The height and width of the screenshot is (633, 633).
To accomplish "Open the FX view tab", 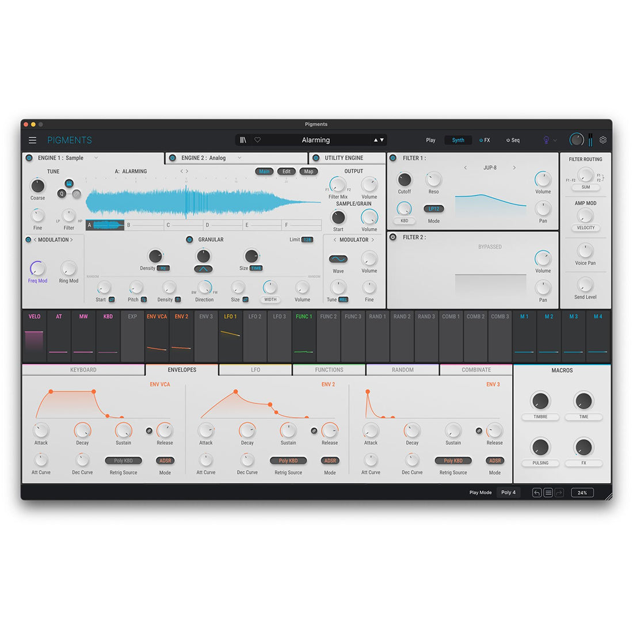I will tap(485, 140).
